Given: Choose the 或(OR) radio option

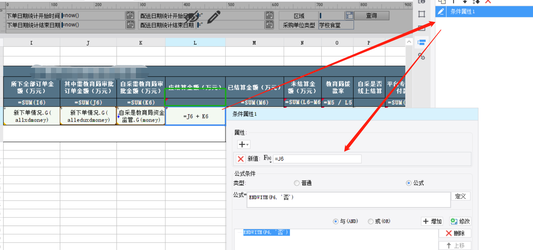Looking at the screenshot, I should [371, 221].
